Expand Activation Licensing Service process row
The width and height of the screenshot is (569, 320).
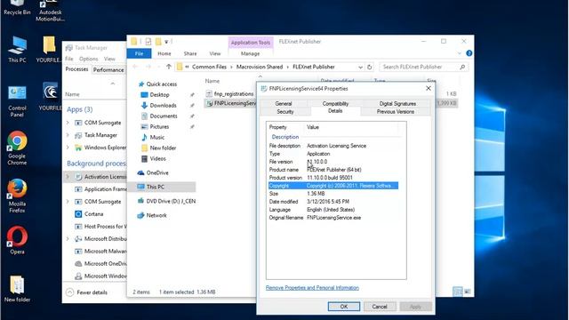[68, 177]
